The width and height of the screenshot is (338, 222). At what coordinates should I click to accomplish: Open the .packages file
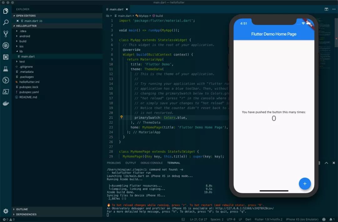point(57,77)
